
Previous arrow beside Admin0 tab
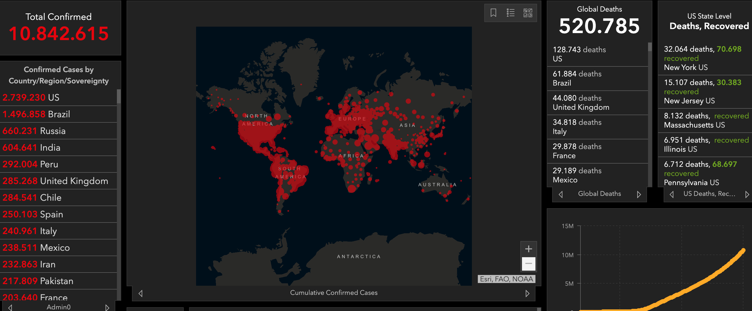(10, 307)
